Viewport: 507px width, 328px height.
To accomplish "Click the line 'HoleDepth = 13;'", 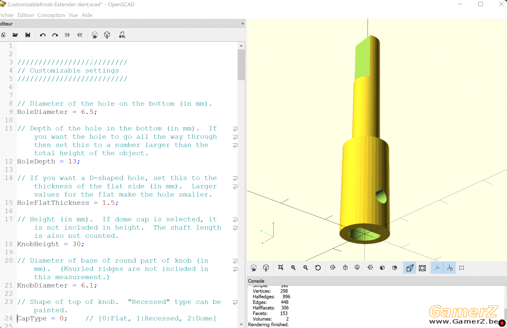I will tap(49, 161).
